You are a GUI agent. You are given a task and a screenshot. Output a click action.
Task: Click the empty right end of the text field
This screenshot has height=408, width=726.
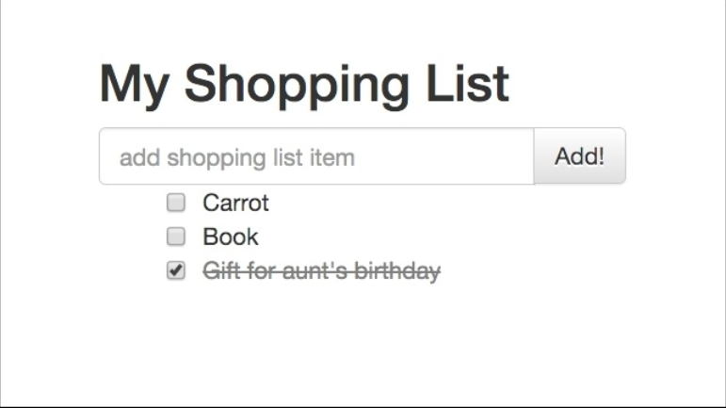(490, 156)
